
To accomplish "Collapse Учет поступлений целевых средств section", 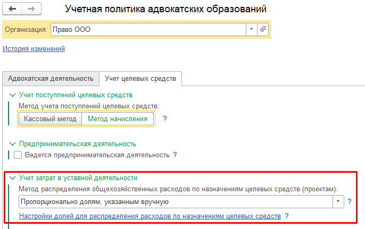I will click(x=12, y=95).
